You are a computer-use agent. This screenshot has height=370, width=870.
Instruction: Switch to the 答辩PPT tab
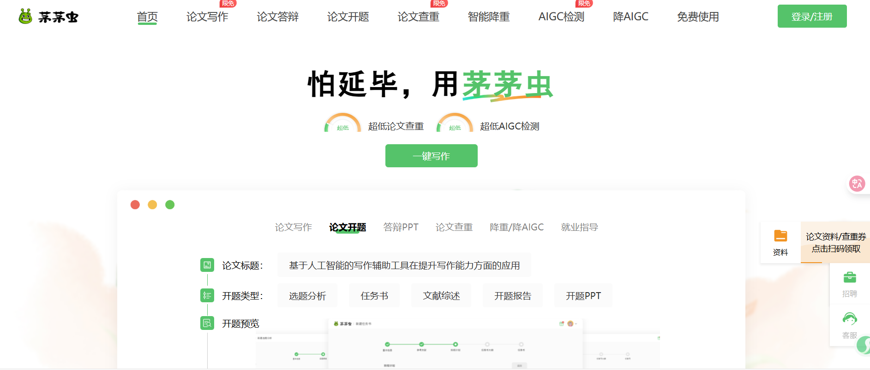point(401,227)
